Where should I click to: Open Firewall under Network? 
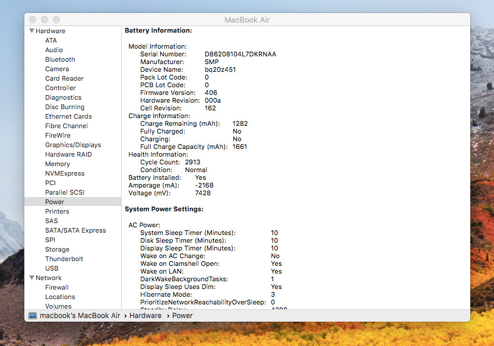[57, 287]
